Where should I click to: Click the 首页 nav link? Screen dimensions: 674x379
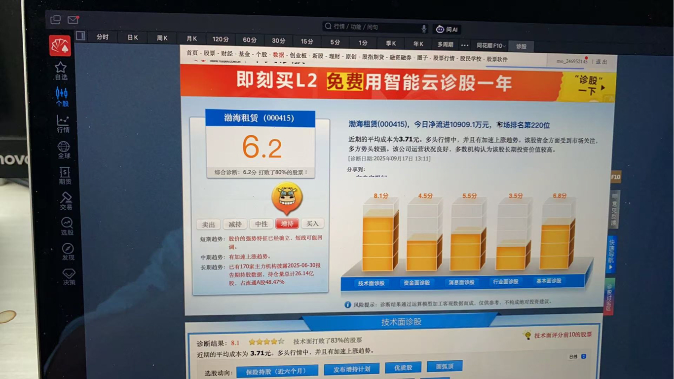pos(192,53)
